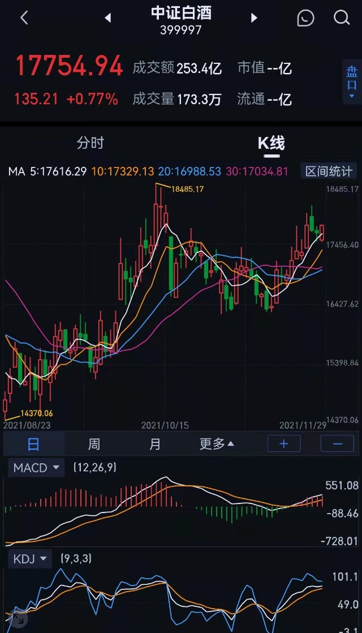362x633 pixels.
Task: Tap the MA 5 moving average value
Action: click(x=48, y=171)
